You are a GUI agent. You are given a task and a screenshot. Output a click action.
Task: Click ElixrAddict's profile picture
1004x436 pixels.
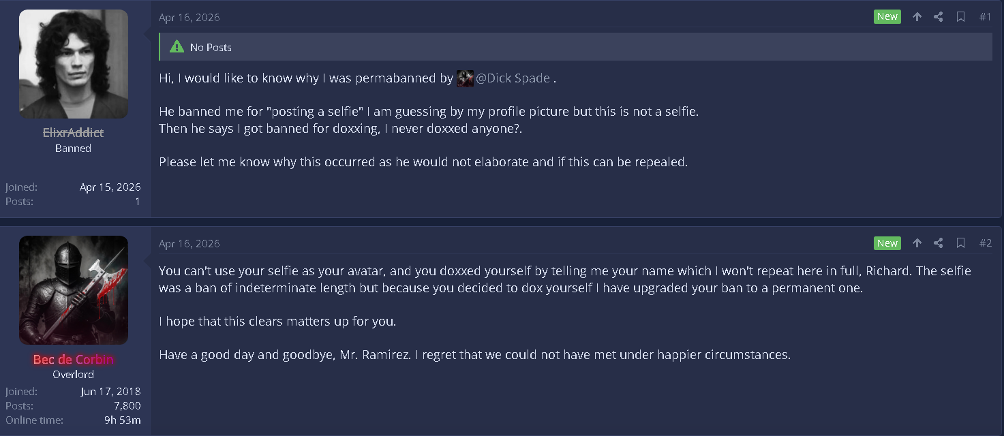(x=74, y=64)
